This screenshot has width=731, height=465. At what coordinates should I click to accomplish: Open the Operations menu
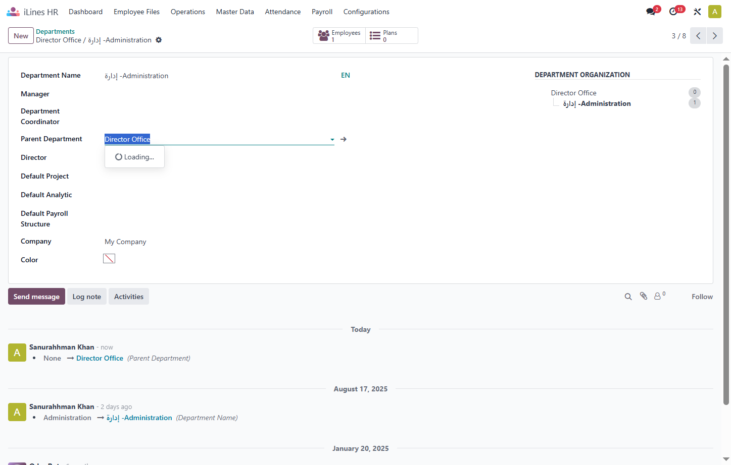187,12
